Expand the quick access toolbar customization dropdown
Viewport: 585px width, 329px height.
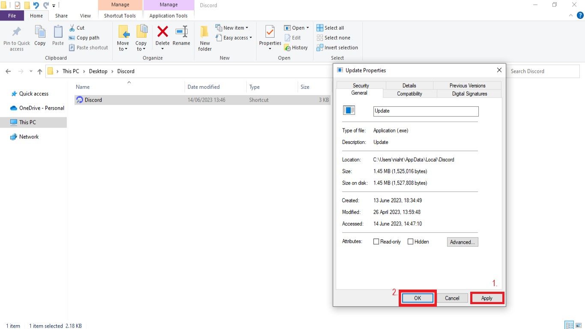click(x=54, y=5)
